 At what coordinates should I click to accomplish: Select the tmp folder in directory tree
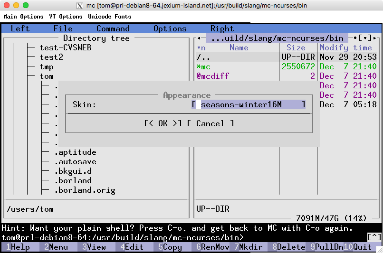tap(47, 66)
